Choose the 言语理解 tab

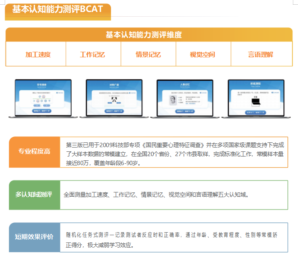pyautogui.click(x=260, y=54)
